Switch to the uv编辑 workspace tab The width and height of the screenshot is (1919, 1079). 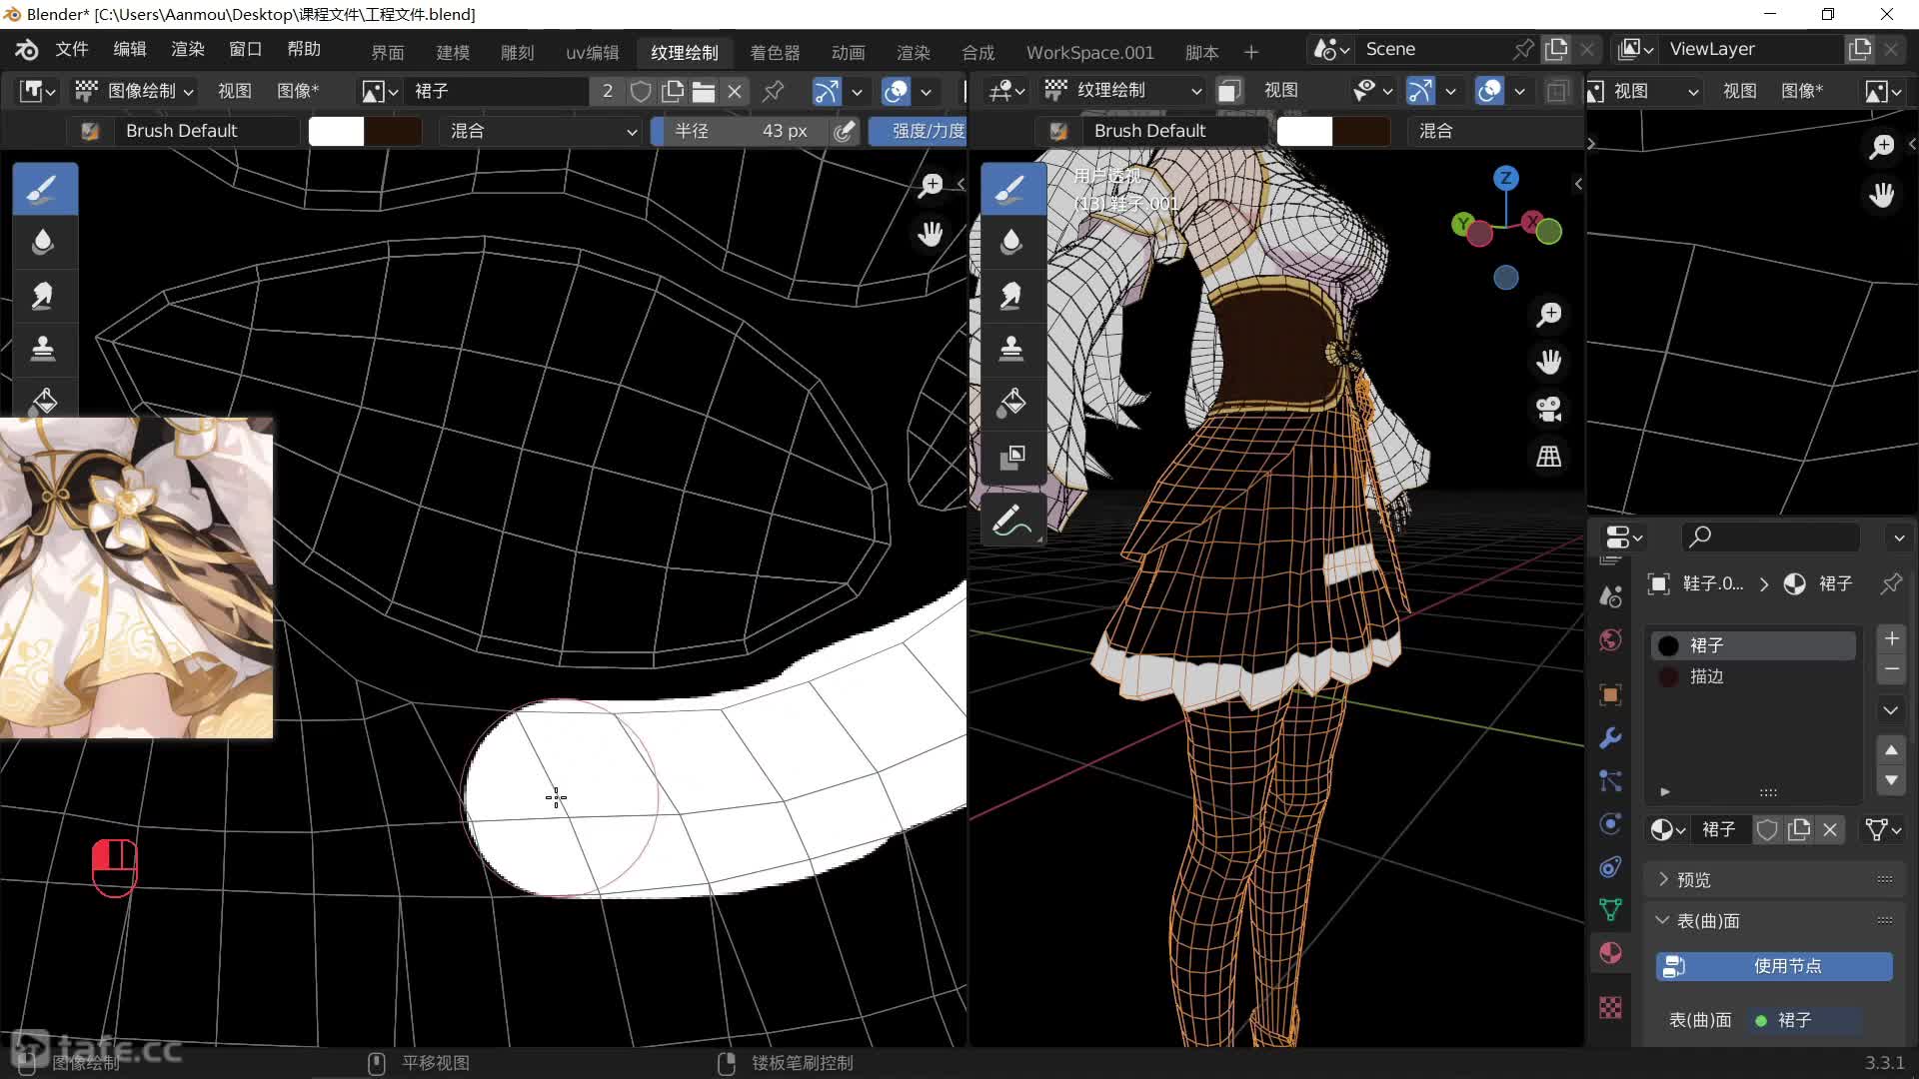point(593,52)
